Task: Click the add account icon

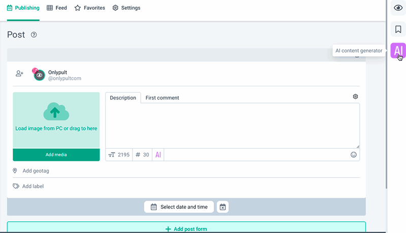Action: 19,74
